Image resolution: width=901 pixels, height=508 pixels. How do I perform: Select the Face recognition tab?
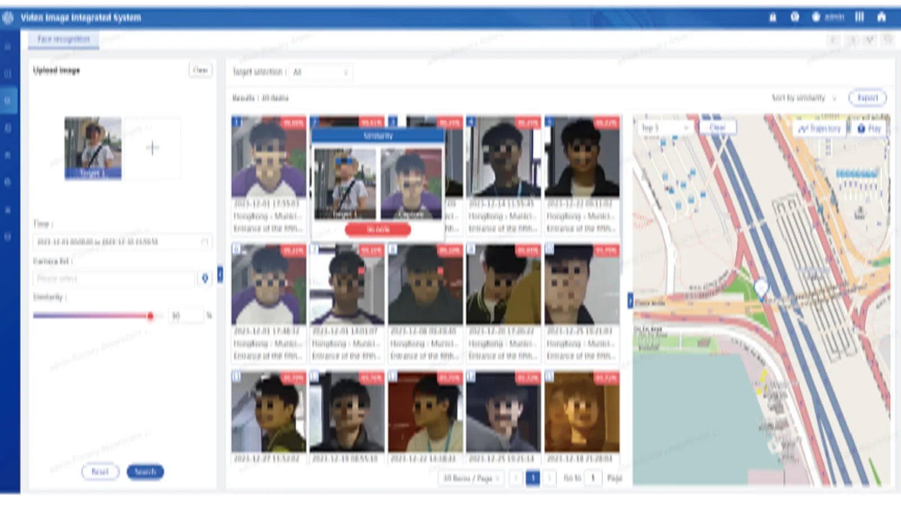click(x=64, y=39)
